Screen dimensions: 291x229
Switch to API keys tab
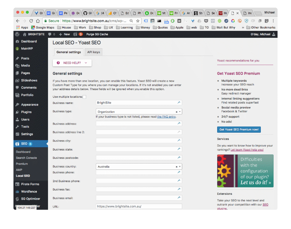tap(93, 52)
